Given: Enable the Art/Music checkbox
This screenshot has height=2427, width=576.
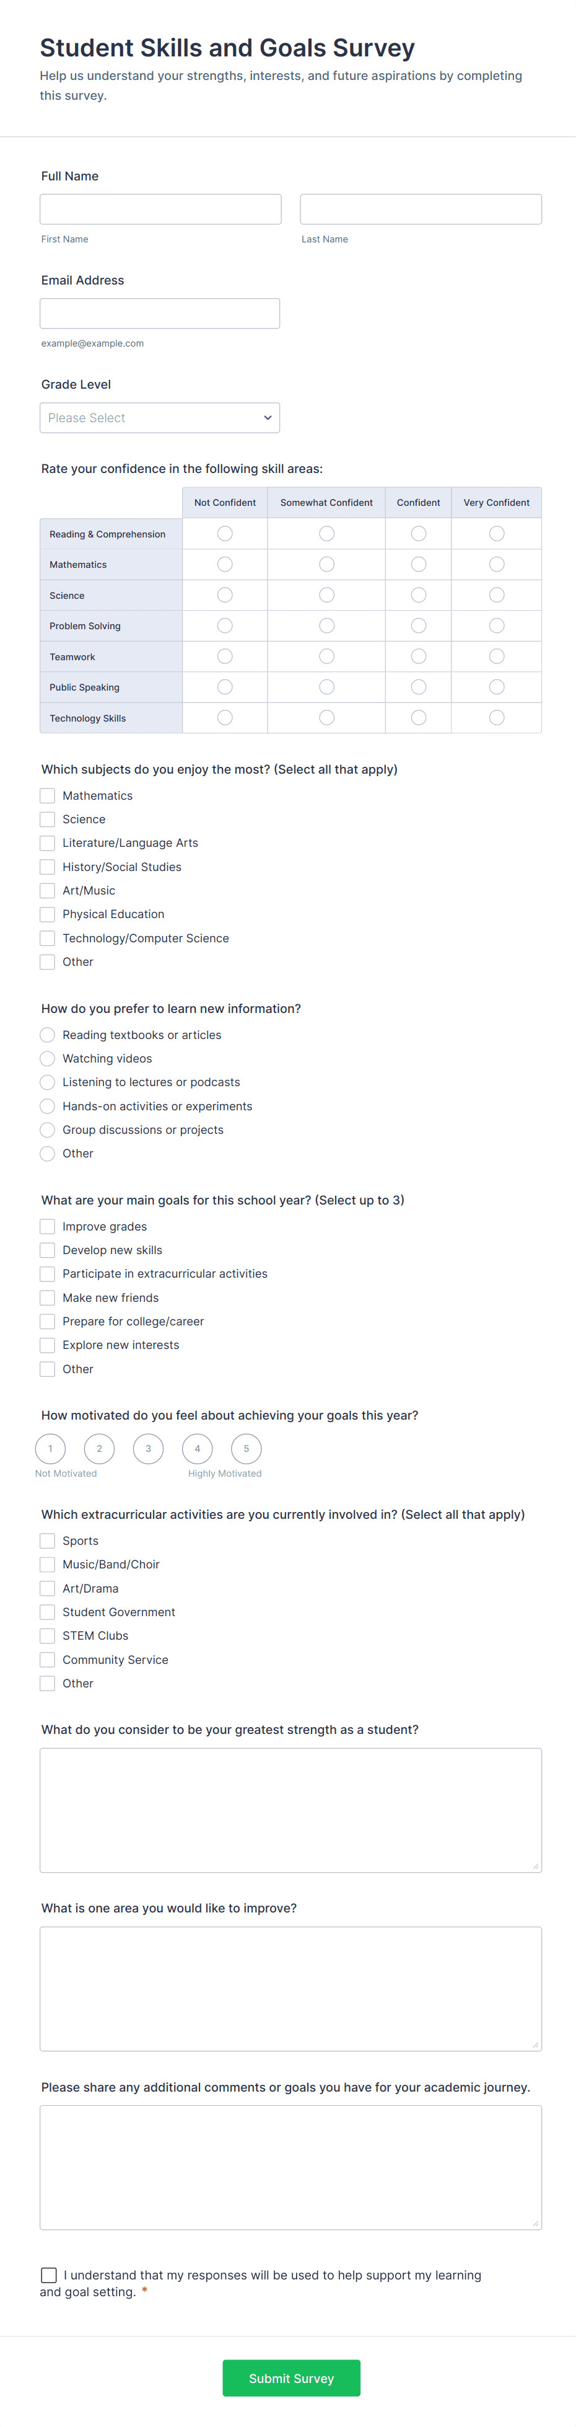Looking at the screenshot, I should [47, 890].
